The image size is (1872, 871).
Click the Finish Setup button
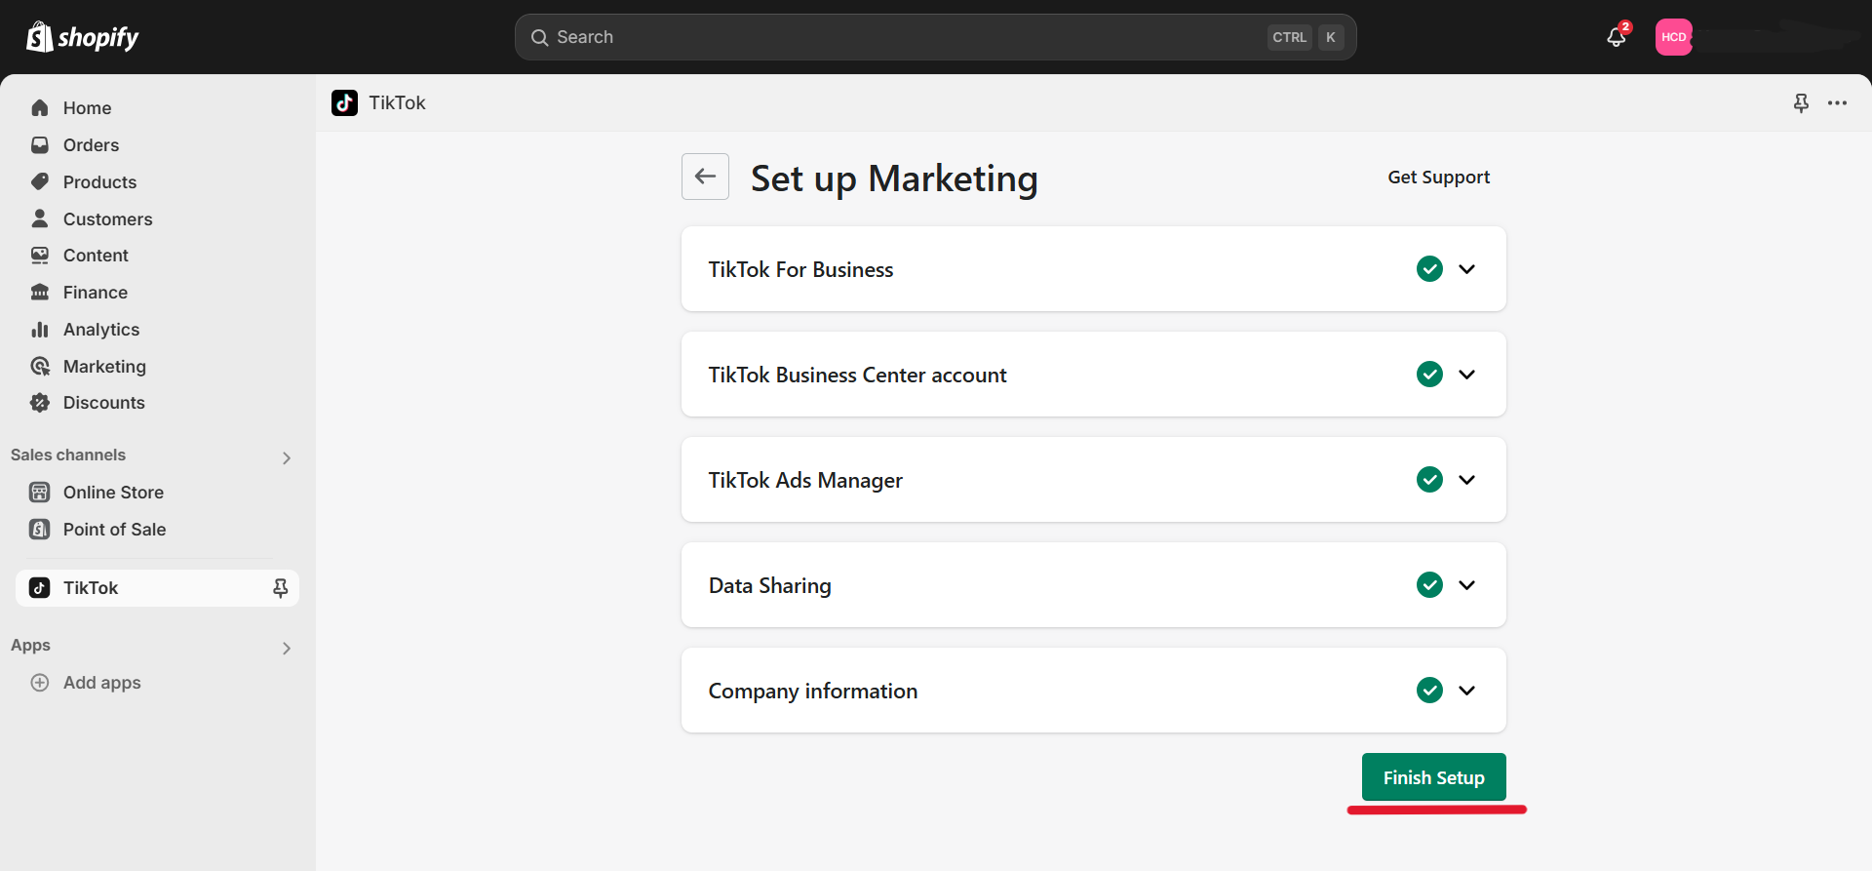pyautogui.click(x=1433, y=777)
